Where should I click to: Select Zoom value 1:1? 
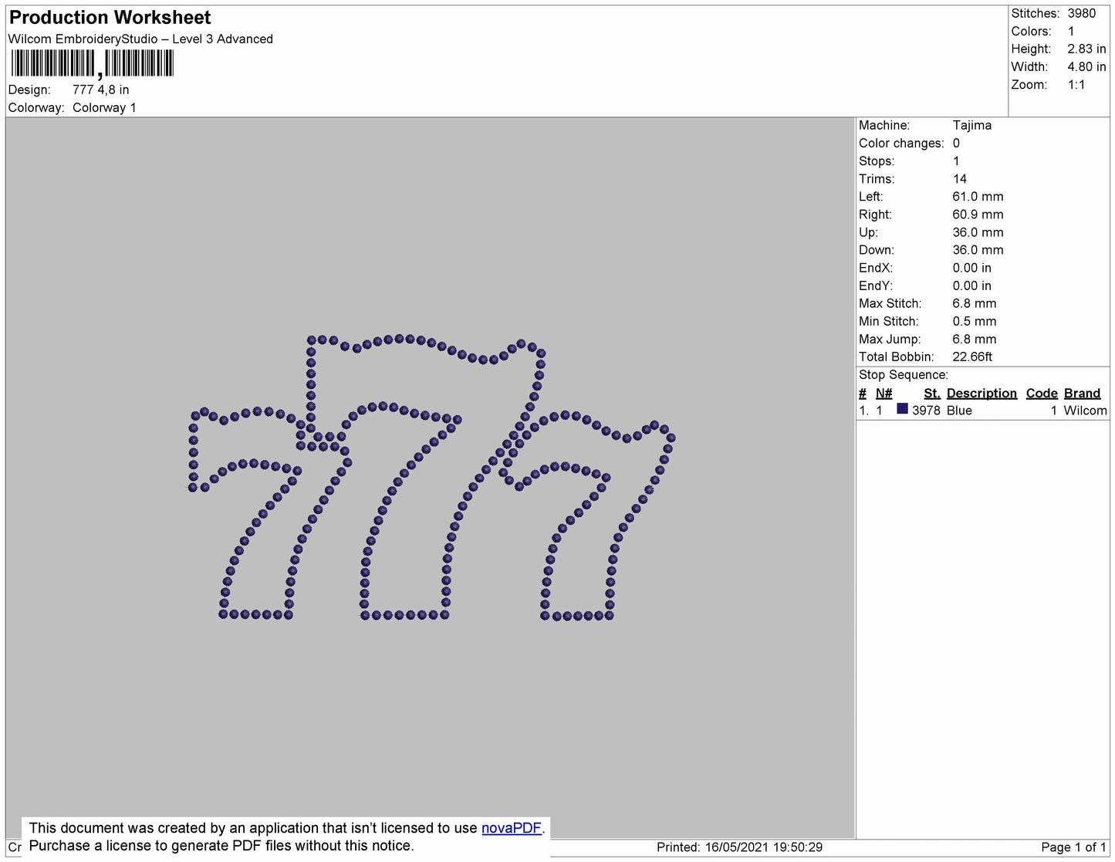(x=1076, y=85)
